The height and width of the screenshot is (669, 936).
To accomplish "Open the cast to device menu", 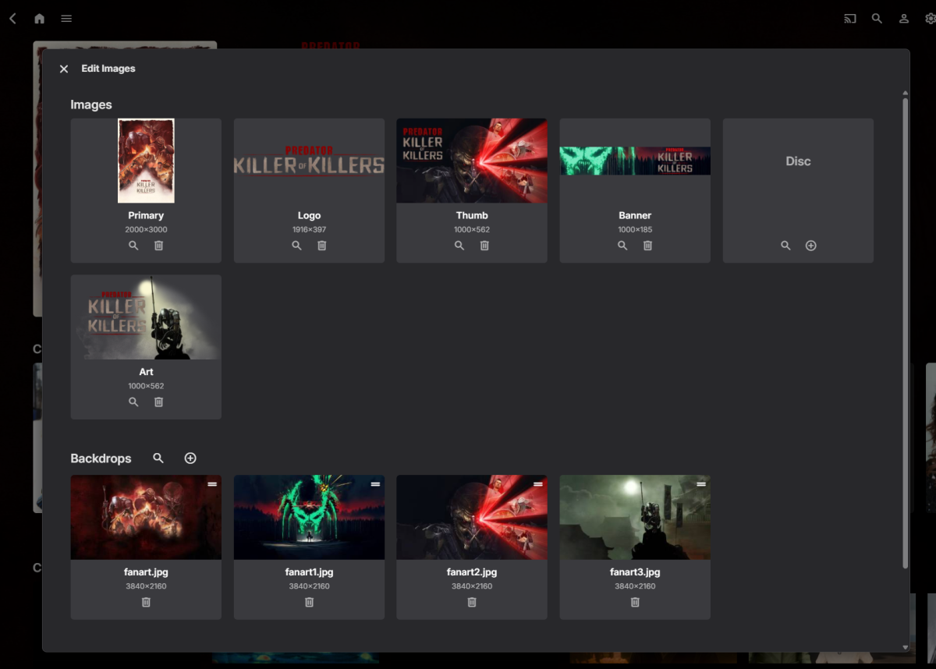I will pyautogui.click(x=850, y=18).
